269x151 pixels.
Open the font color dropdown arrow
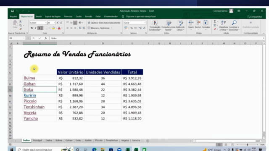coord(62,28)
